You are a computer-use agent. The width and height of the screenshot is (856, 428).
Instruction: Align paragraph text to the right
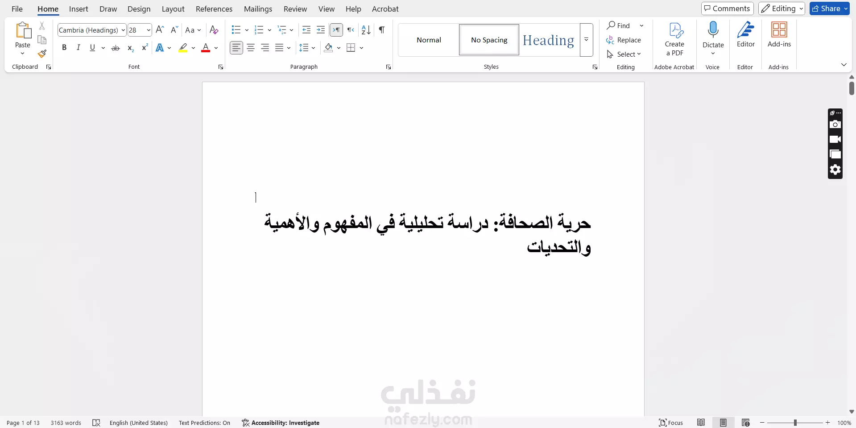(265, 48)
